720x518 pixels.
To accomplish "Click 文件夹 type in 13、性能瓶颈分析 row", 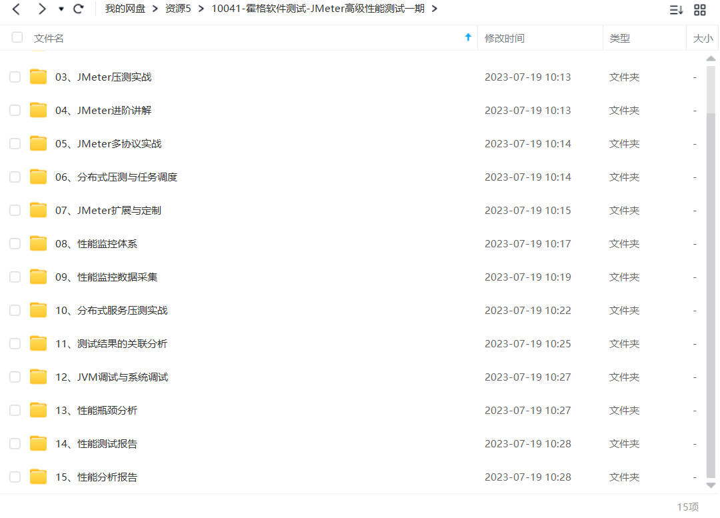I will pos(624,411).
